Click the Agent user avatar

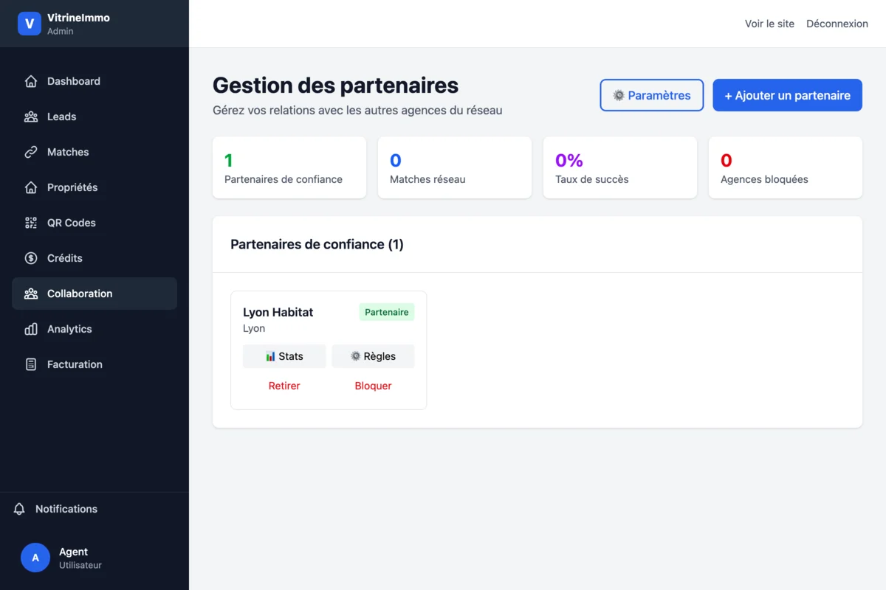(x=35, y=558)
